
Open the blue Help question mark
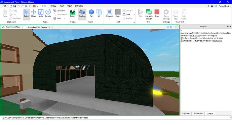(212, 6)
